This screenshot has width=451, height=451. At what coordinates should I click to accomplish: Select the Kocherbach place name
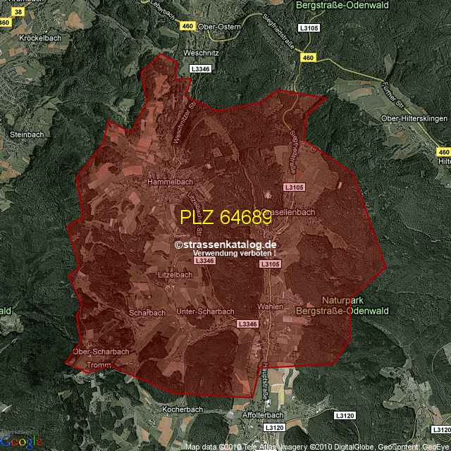coord(183,409)
